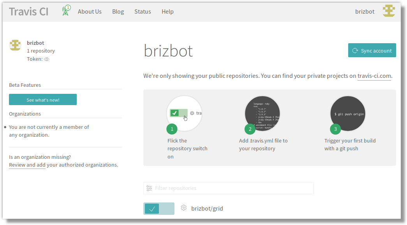Open the Status page
Image resolution: width=407 pixels, height=225 pixels.
pos(143,12)
